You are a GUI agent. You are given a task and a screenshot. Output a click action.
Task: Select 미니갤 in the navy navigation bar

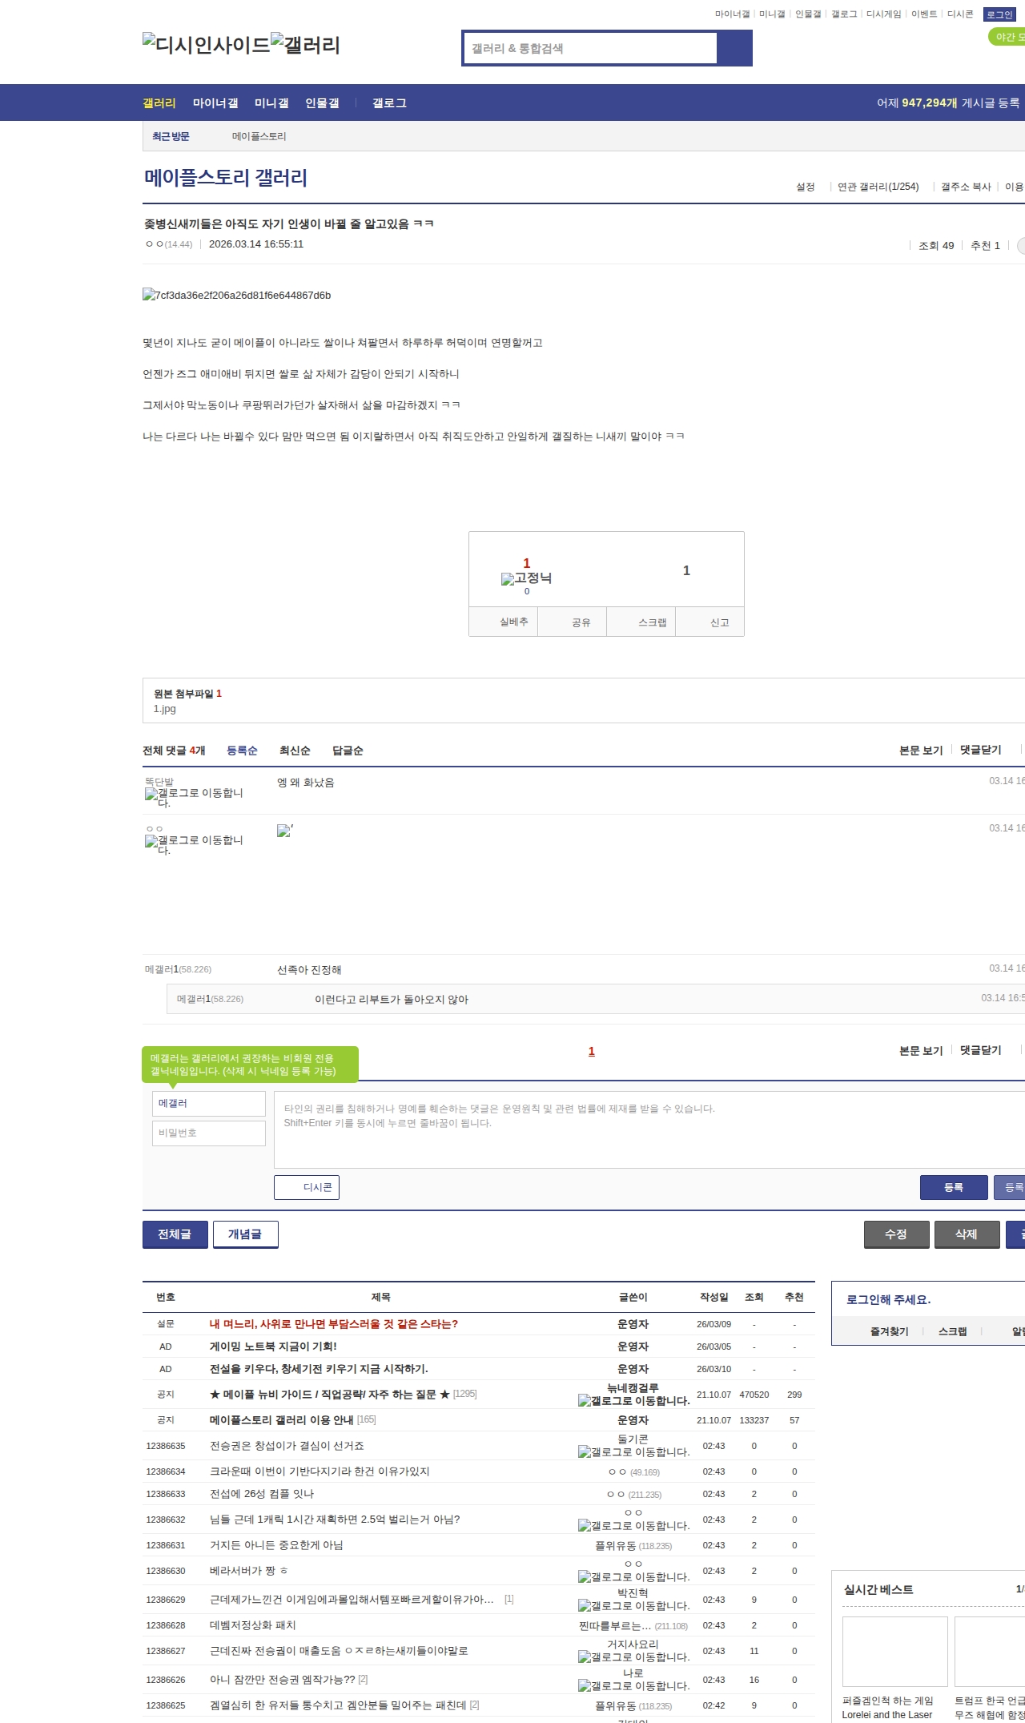(271, 103)
